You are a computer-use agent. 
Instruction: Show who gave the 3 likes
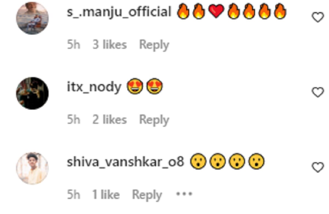110,45
